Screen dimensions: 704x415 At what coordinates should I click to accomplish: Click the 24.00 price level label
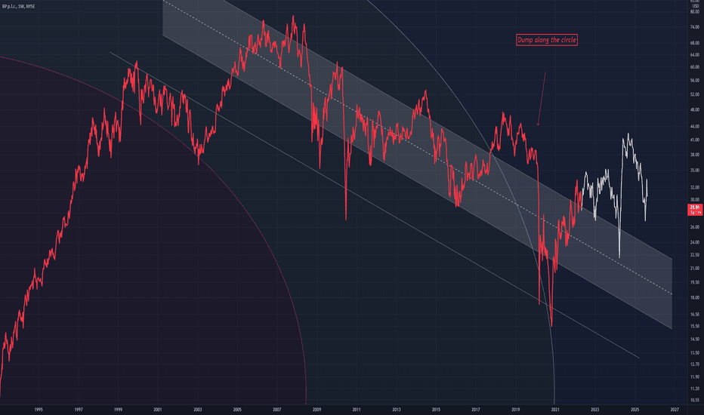tap(695, 242)
